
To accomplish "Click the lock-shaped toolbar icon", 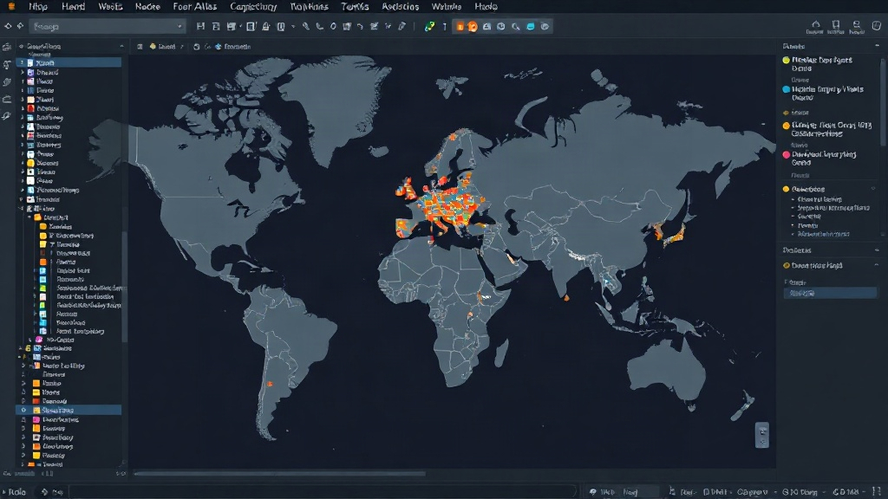I will [265, 27].
